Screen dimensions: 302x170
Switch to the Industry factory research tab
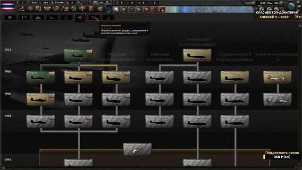pos(108,18)
